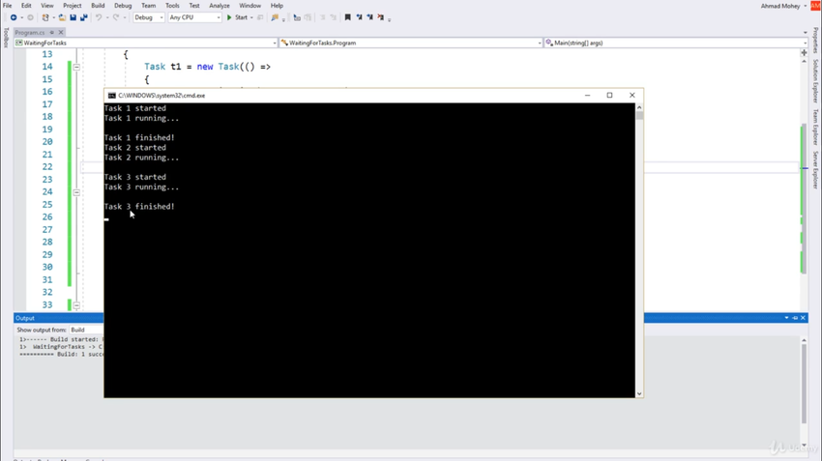Open the WaitingForTasks project navigation dropdown
This screenshot has height=461, width=822.
146,43
